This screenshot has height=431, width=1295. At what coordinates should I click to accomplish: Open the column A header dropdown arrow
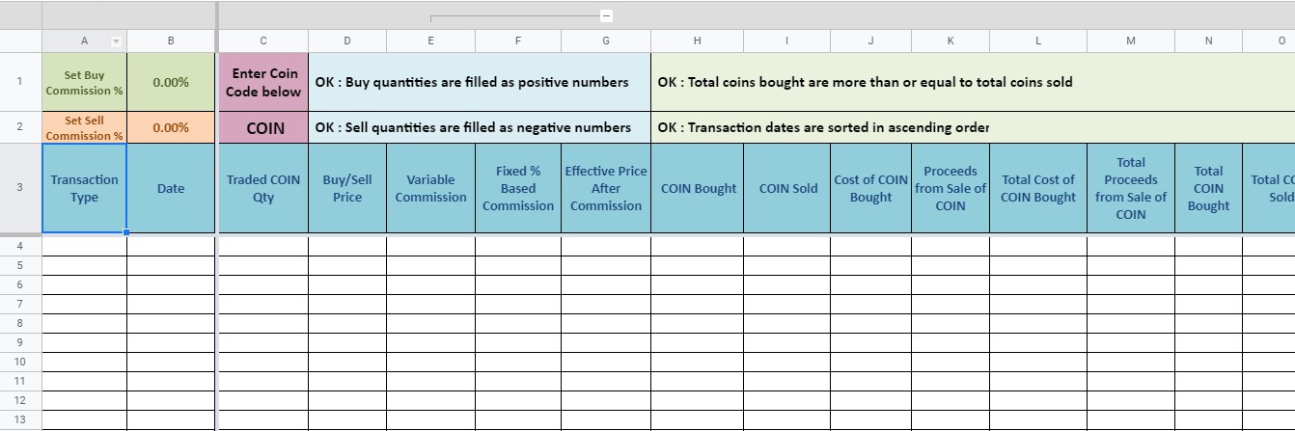(x=117, y=41)
